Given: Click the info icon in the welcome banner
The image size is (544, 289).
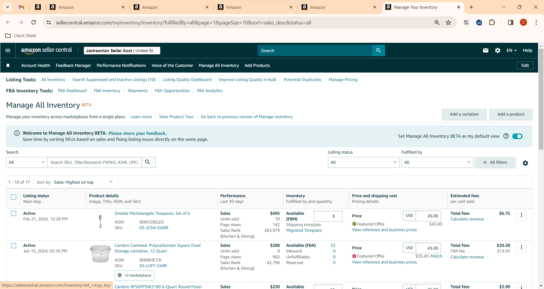Looking at the screenshot, I should click(x=17, y=133).
